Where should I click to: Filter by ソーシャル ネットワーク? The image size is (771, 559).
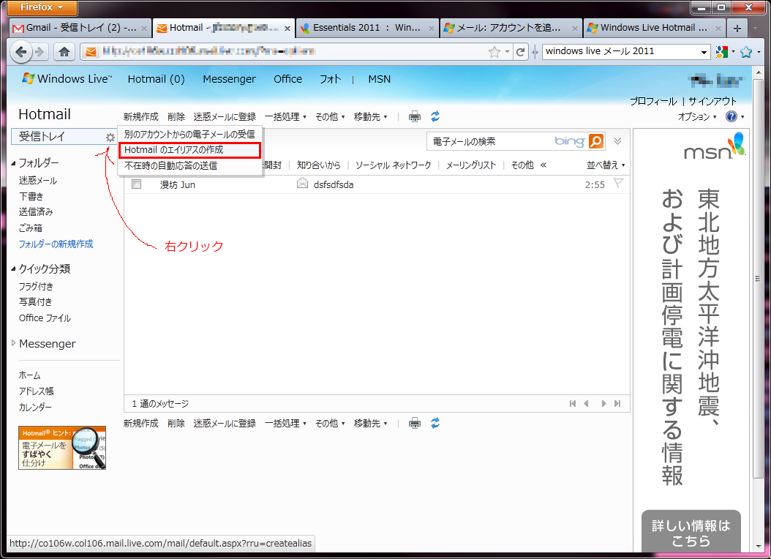tap(393, 165)
